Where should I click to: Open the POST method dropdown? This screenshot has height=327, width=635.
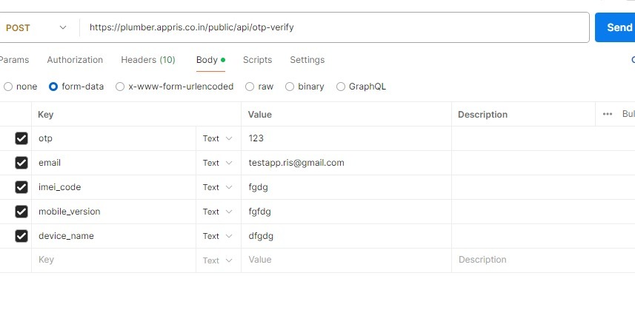tap(36, 27)
